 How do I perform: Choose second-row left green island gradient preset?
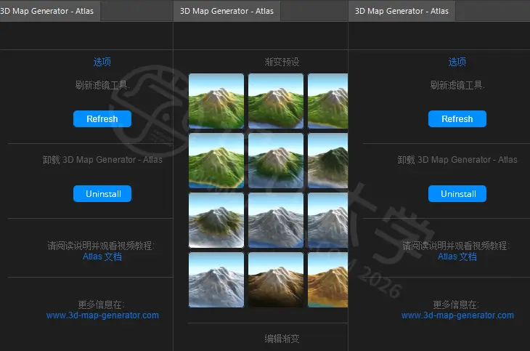coord(216,161)
